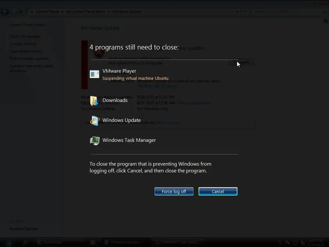This screenshot has width=329, height=247.
Task: Click the Downloads folder icon in list
Action: pos(94,101)
